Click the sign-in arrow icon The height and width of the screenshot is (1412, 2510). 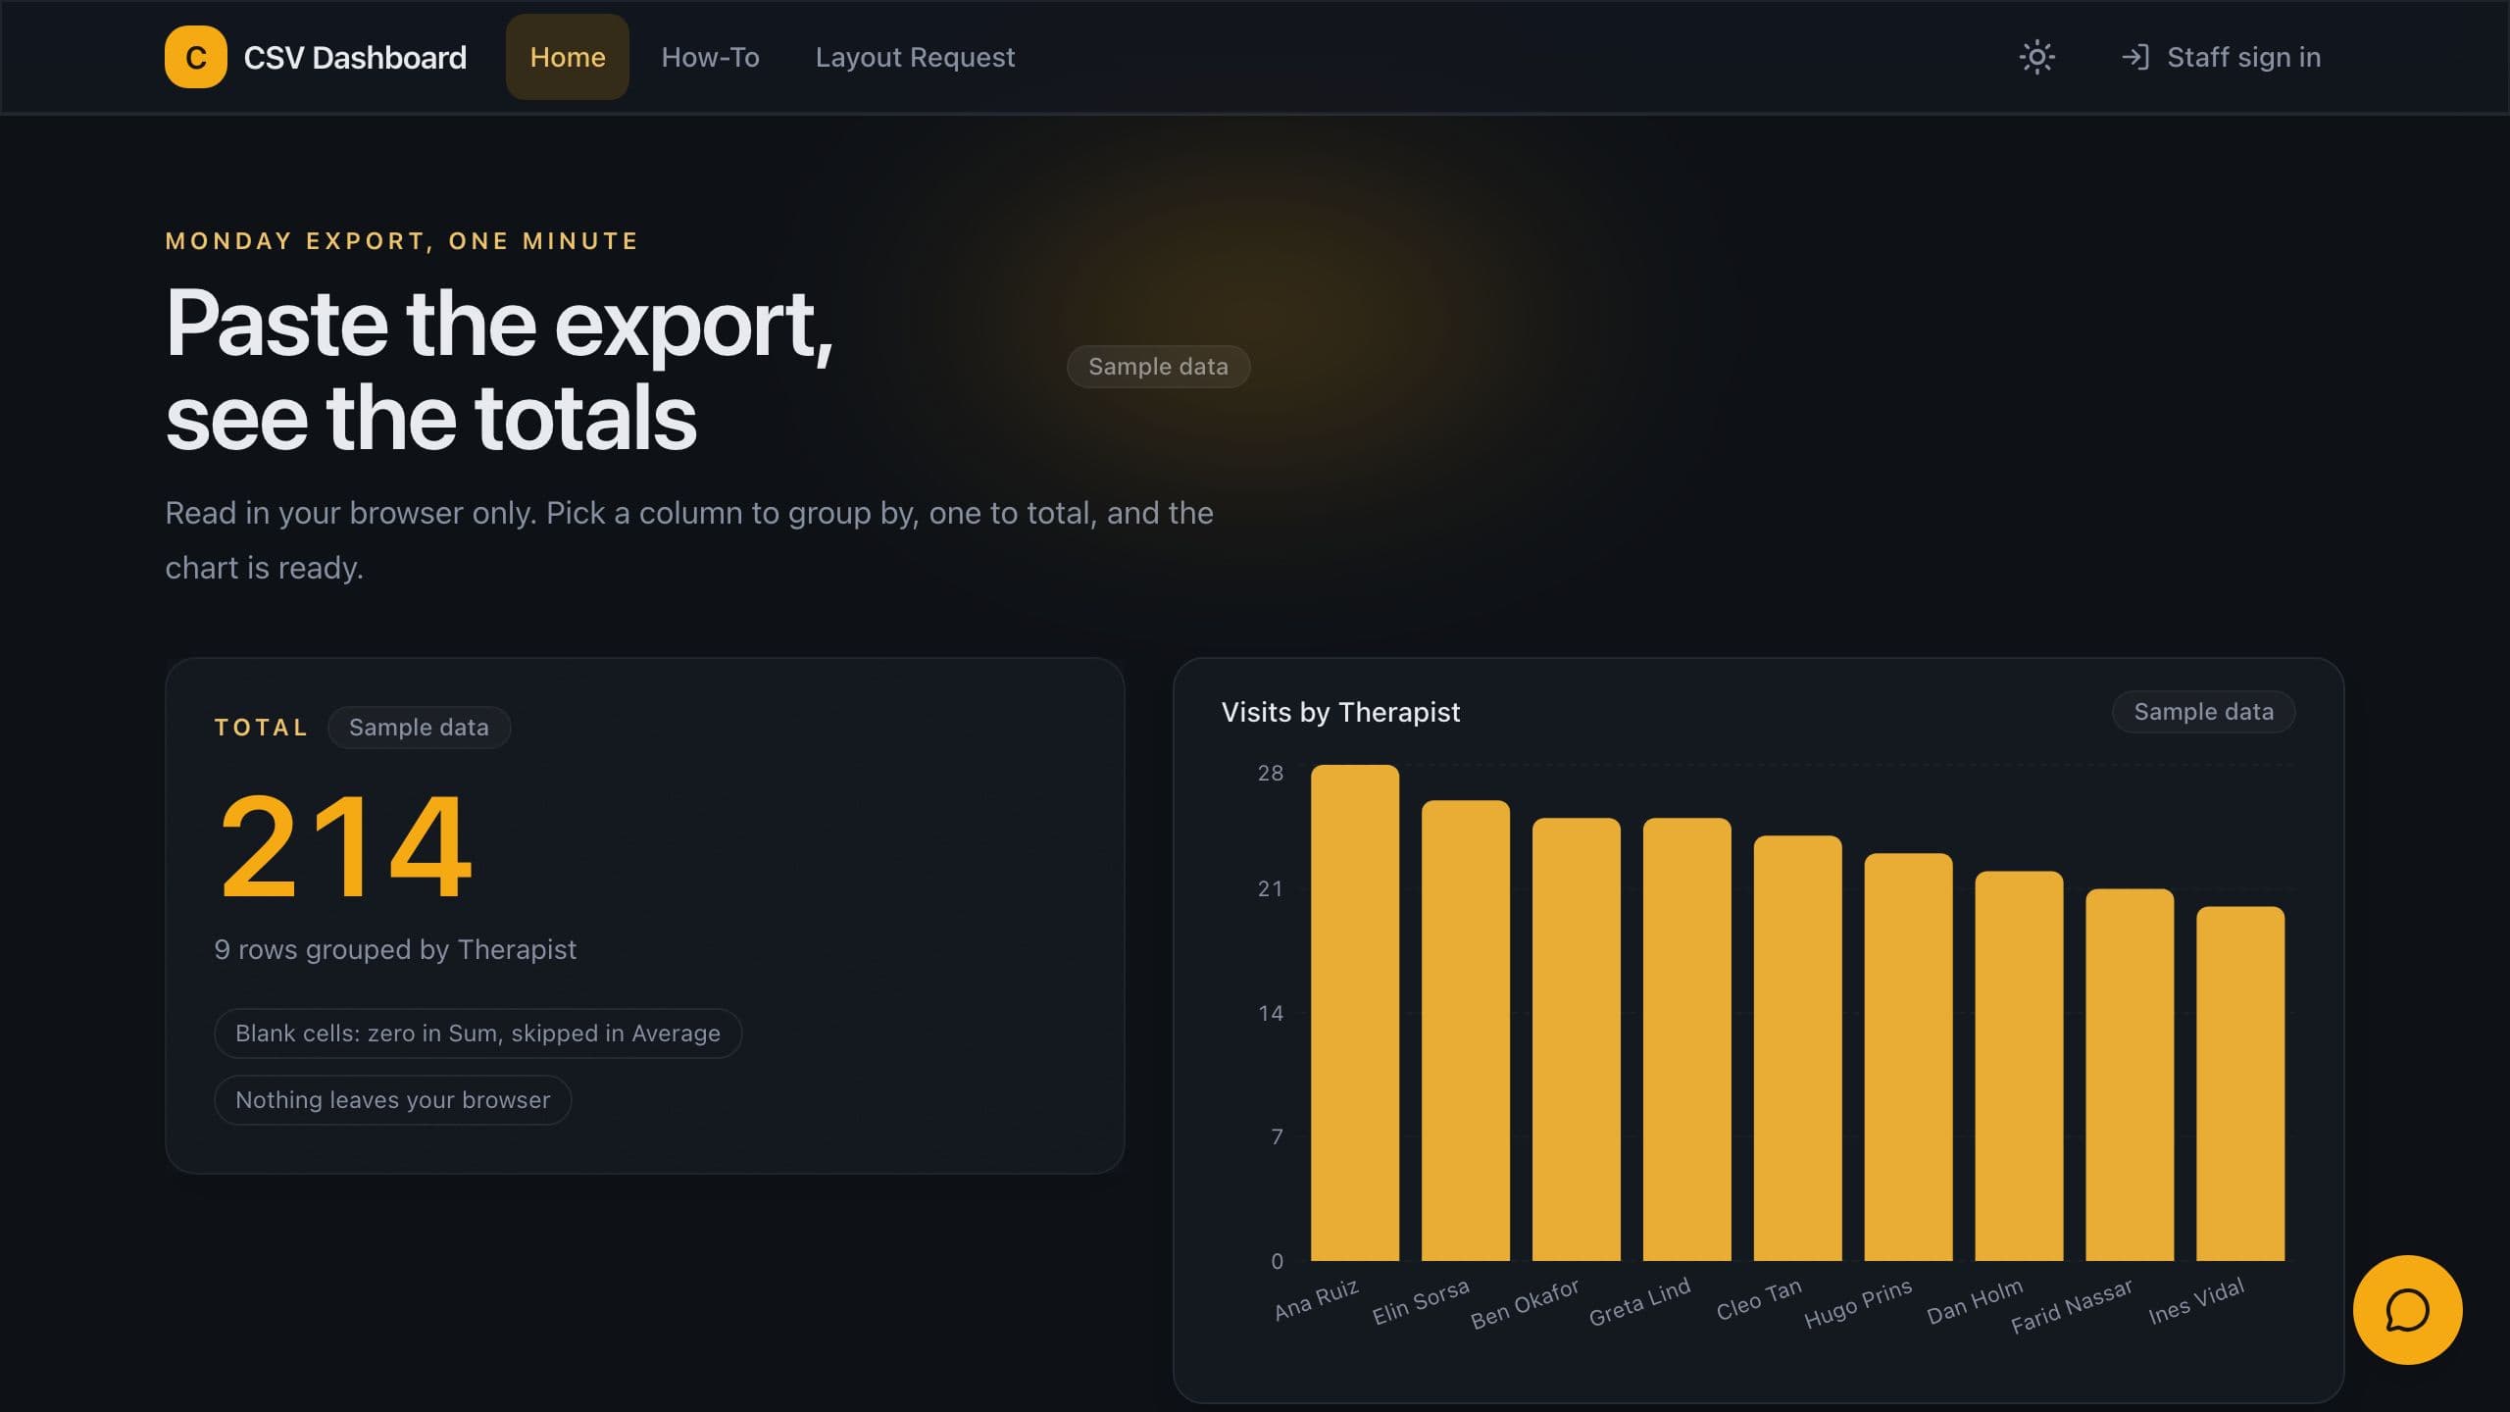[2135, 57]
